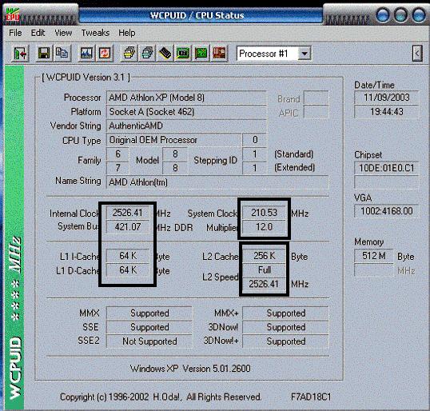The height and width of the screenshot is (411, 430).
Task: Open the File menu
Action: (15, 33)
